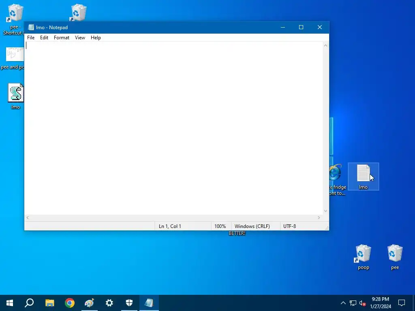The height and width of the screenshot is (311, 415).
Task: Select the lmo text file desktop icon
Action: click(x=364, y=177)
